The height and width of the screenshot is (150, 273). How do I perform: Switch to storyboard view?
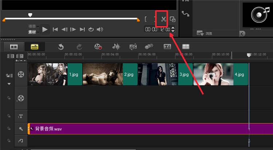click(14, 47)
